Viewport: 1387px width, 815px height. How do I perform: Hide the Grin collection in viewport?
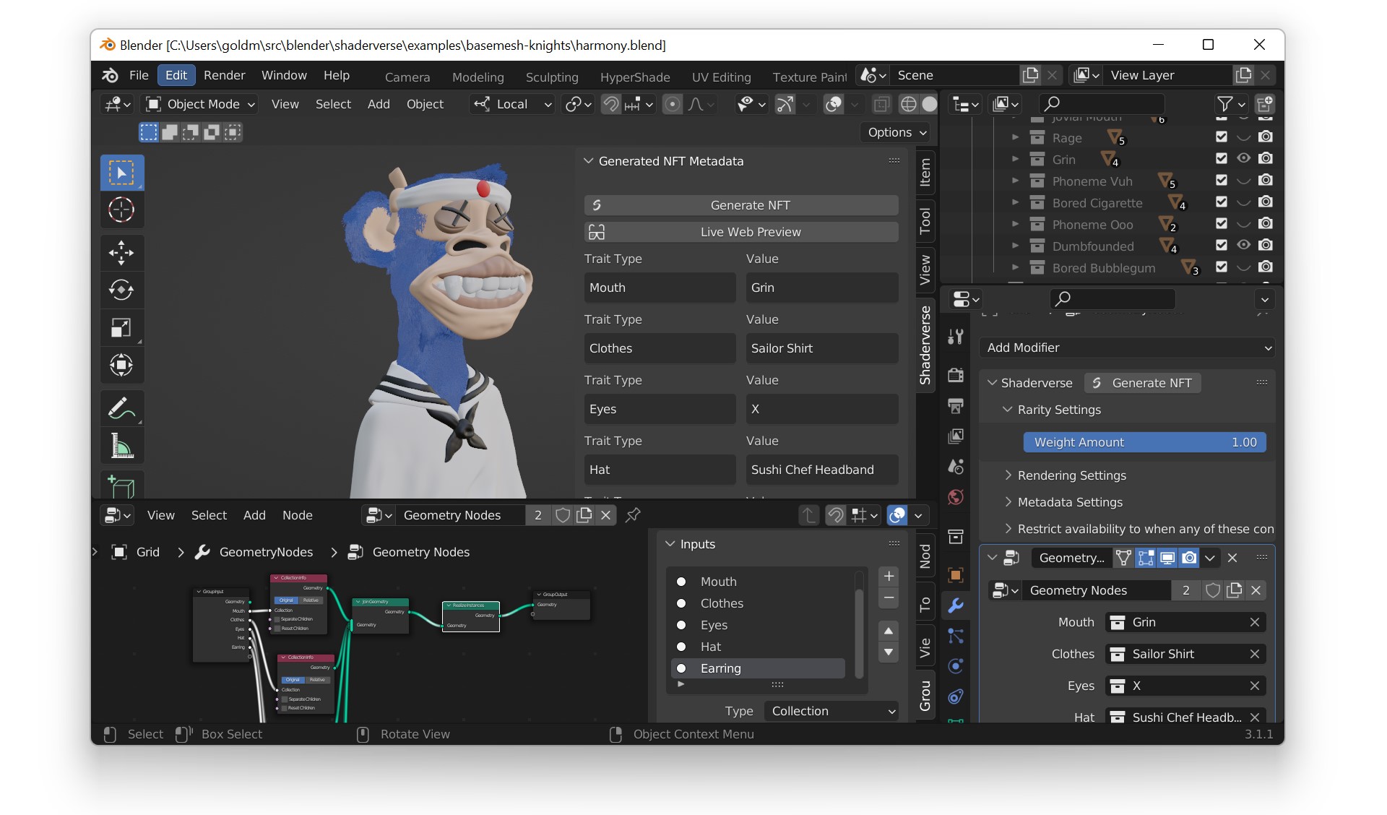coord(1243,158)
